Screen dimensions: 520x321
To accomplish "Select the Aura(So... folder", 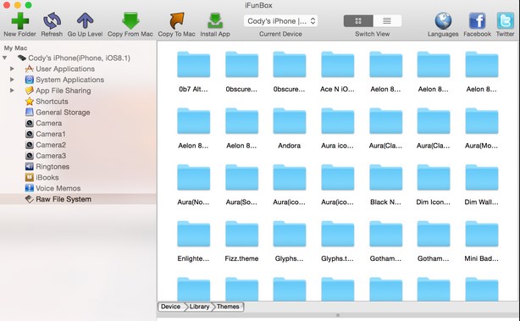I will pyautogui.click(x=241, y=177).
